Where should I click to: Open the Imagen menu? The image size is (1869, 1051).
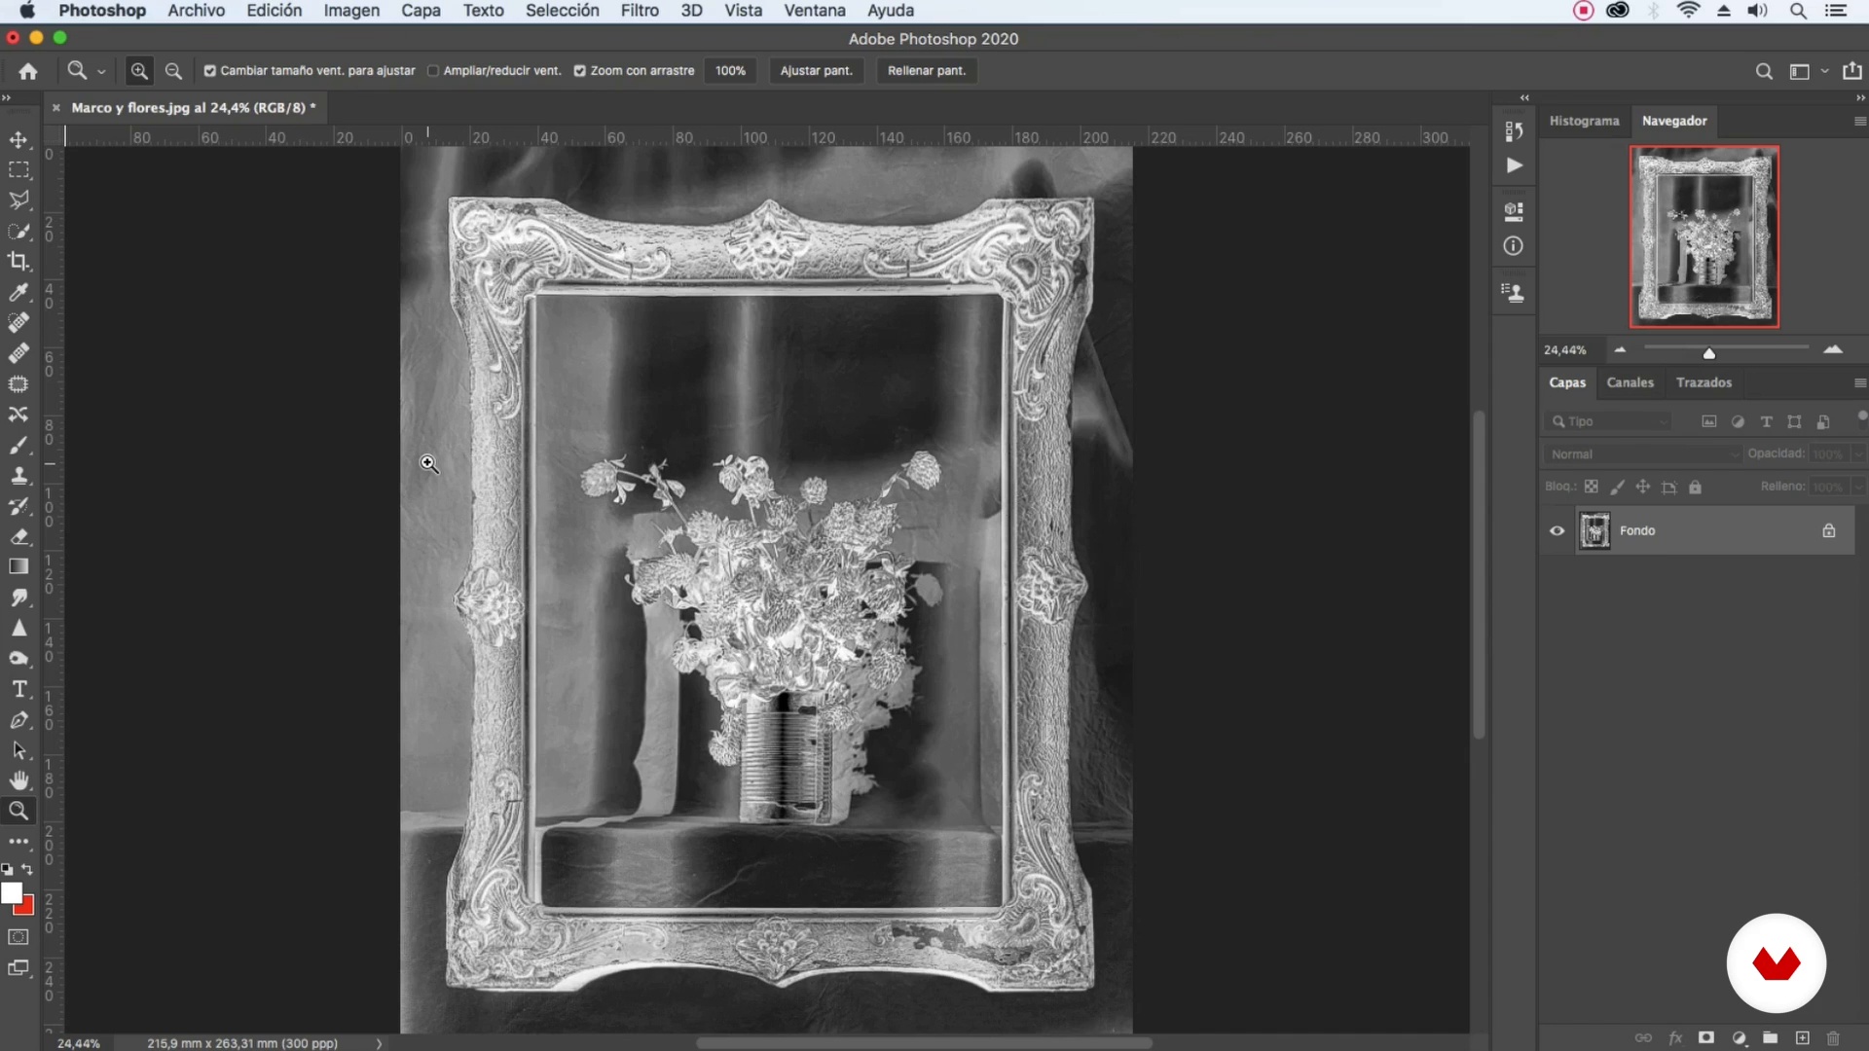351,11
